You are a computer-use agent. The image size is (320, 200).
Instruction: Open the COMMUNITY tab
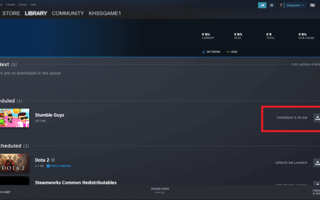(x=68, y=13)
